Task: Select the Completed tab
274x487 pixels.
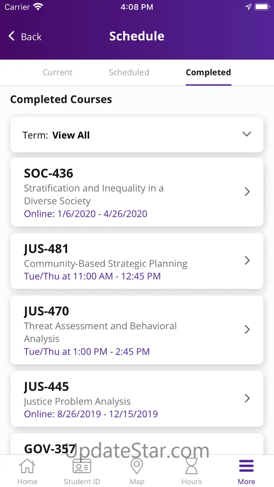Action: tap(208, 72)
